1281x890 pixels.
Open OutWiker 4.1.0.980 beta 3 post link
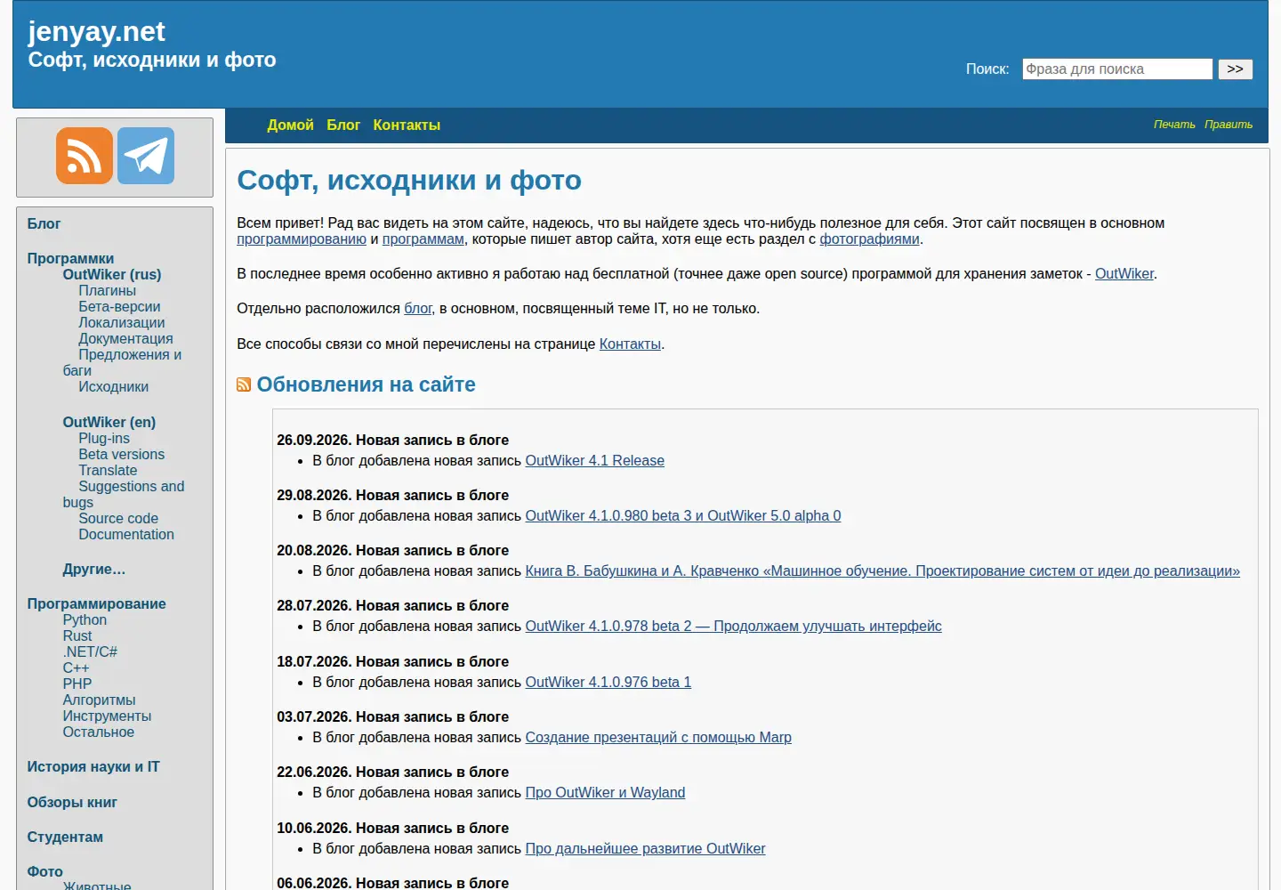coord(683,515)
